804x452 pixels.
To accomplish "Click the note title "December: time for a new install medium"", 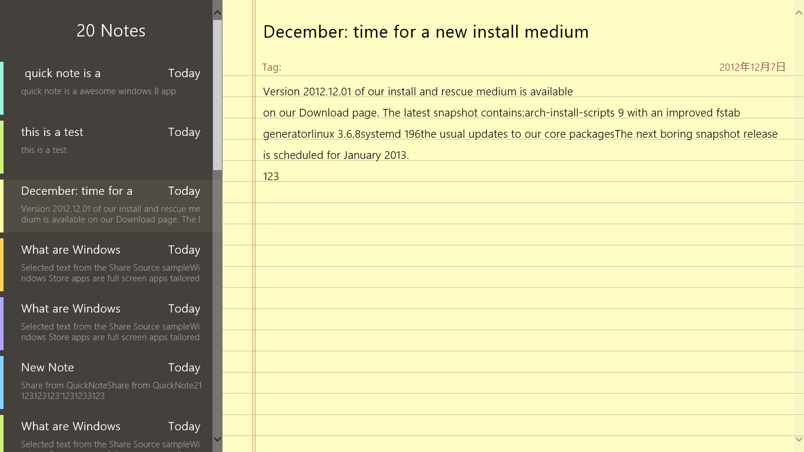I will pos(426,32).
